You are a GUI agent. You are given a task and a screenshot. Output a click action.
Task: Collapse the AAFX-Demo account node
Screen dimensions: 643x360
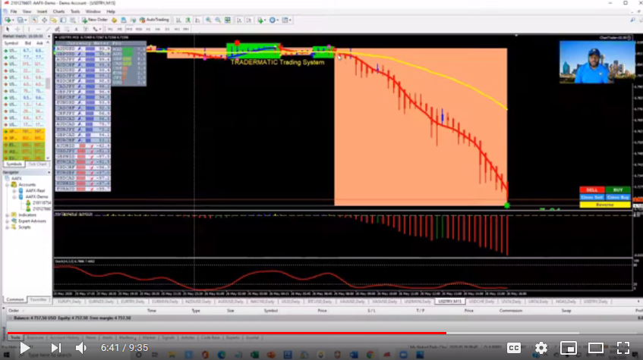point(14,197)
